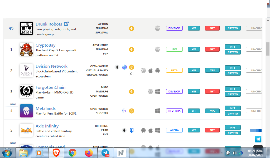Open the CryptoBay game link

point(45,45)
